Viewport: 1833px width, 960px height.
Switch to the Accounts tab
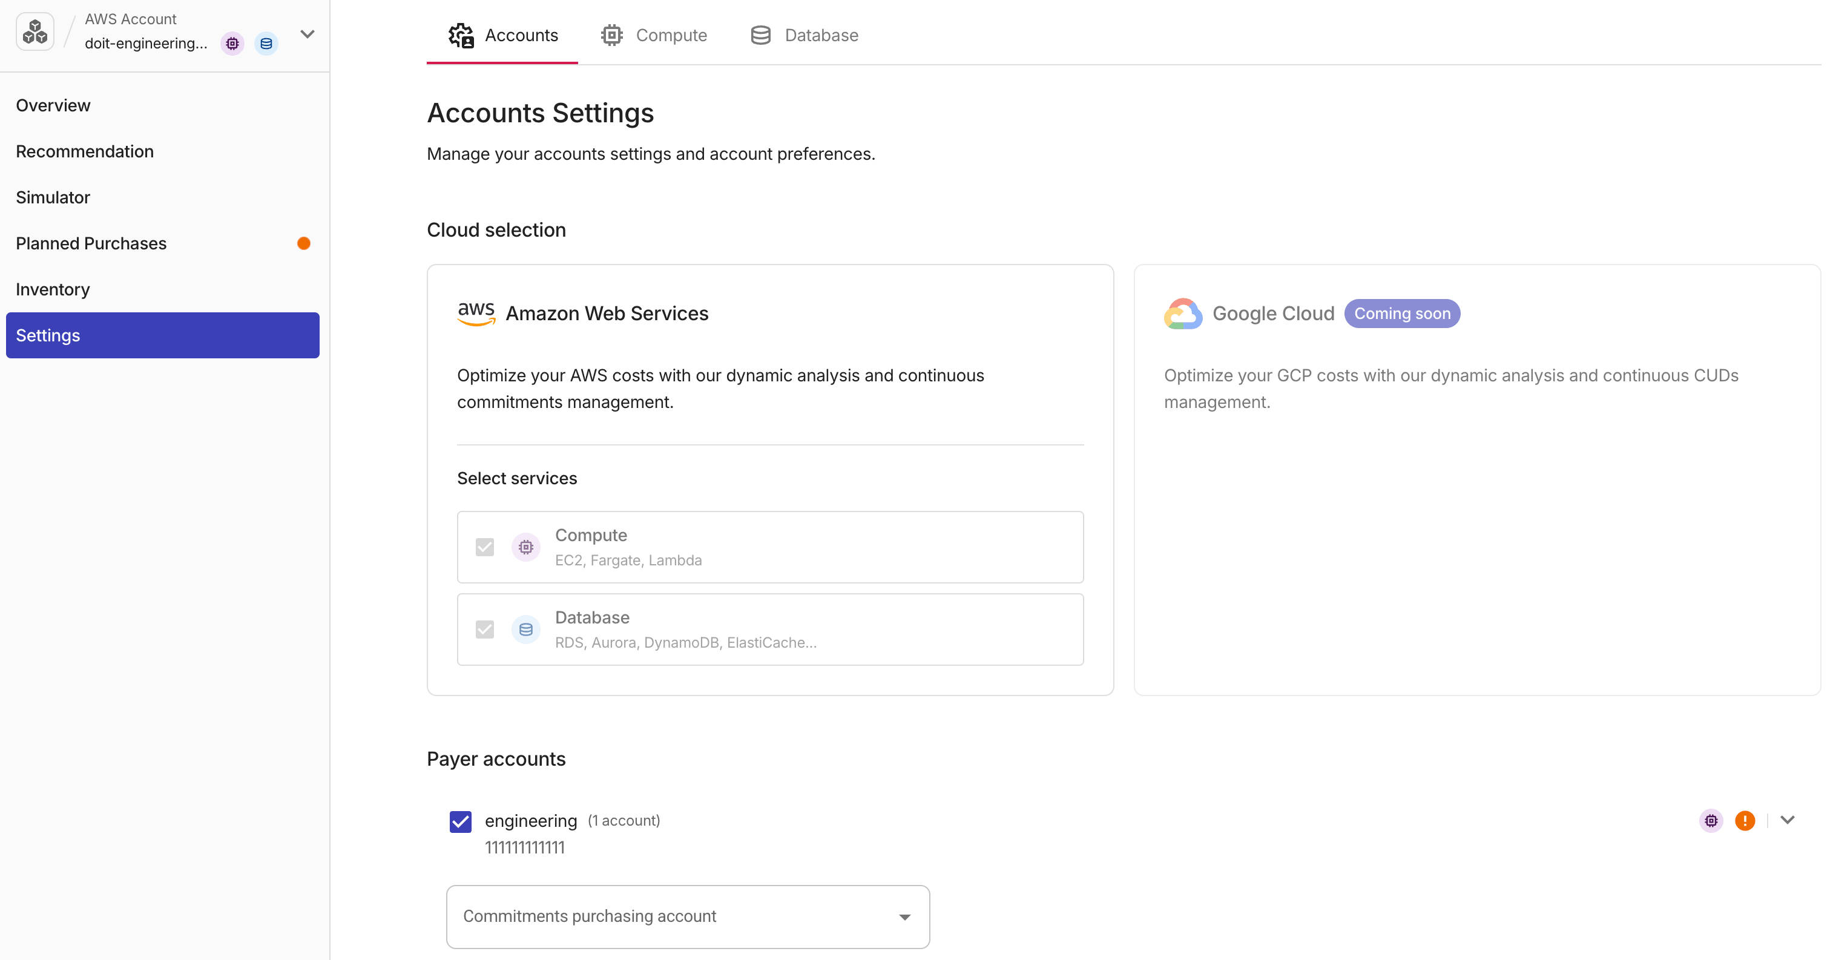tap(502, 35)
